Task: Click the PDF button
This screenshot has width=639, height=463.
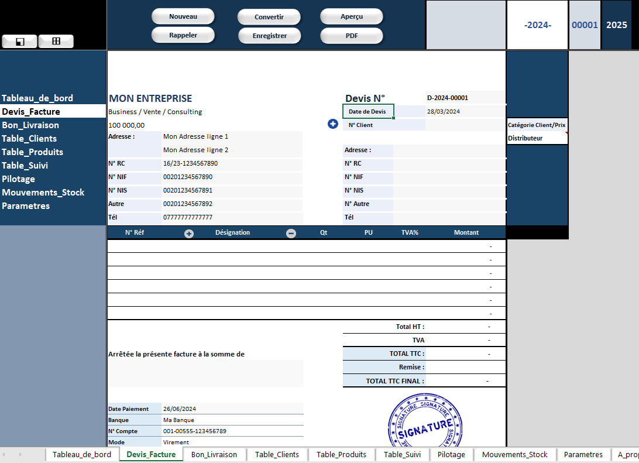Action: point(352,36)
